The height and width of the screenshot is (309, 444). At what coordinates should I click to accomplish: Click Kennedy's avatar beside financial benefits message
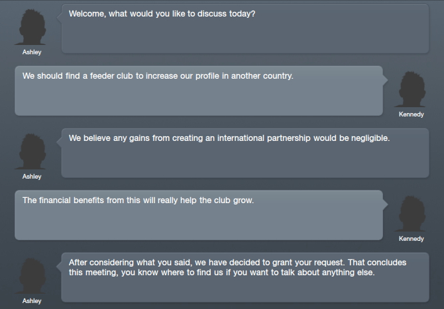[x=411, y=214]
